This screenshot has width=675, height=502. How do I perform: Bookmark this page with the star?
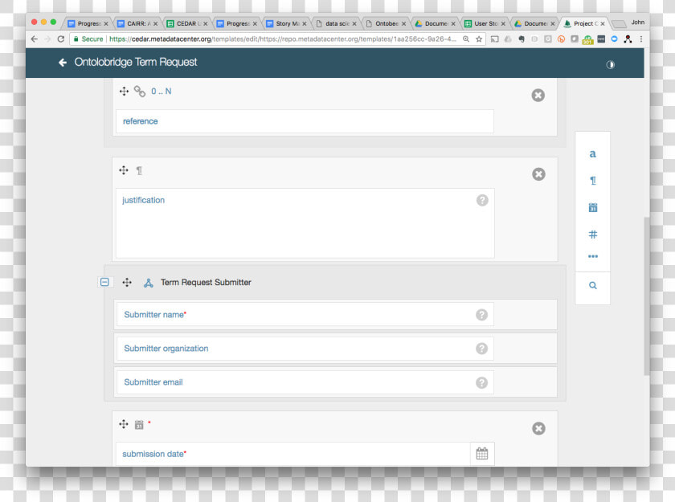click(x=479, y=39)
